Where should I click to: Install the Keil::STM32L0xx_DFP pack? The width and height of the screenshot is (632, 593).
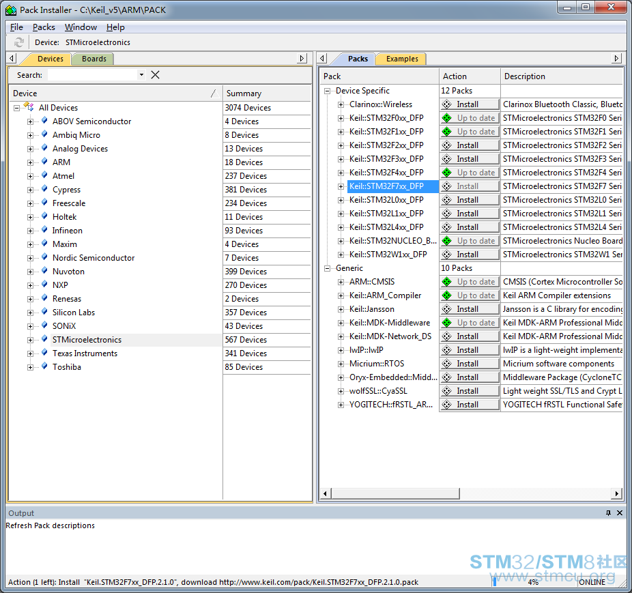pyautogui.click(x=470, y=200)
